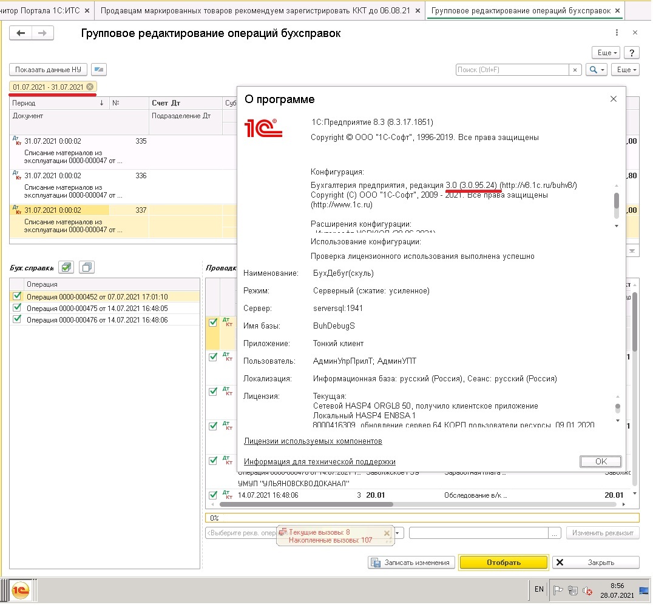The image size is (653, 605).
Task: Toggle the checkbox of the 14.07.2021 16:48:06 posting
Action: pyautogui.click(x=213, y=495)
